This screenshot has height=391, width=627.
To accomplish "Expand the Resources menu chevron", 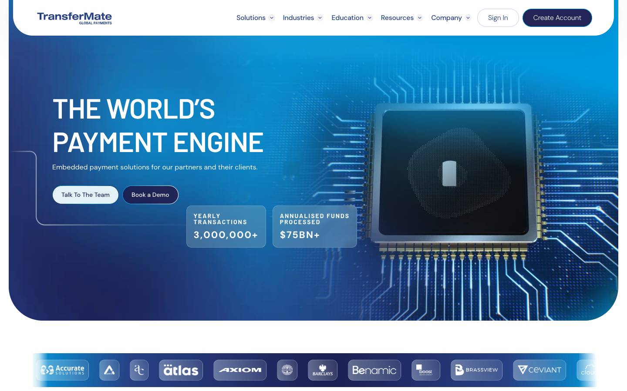I will (420, 18).
